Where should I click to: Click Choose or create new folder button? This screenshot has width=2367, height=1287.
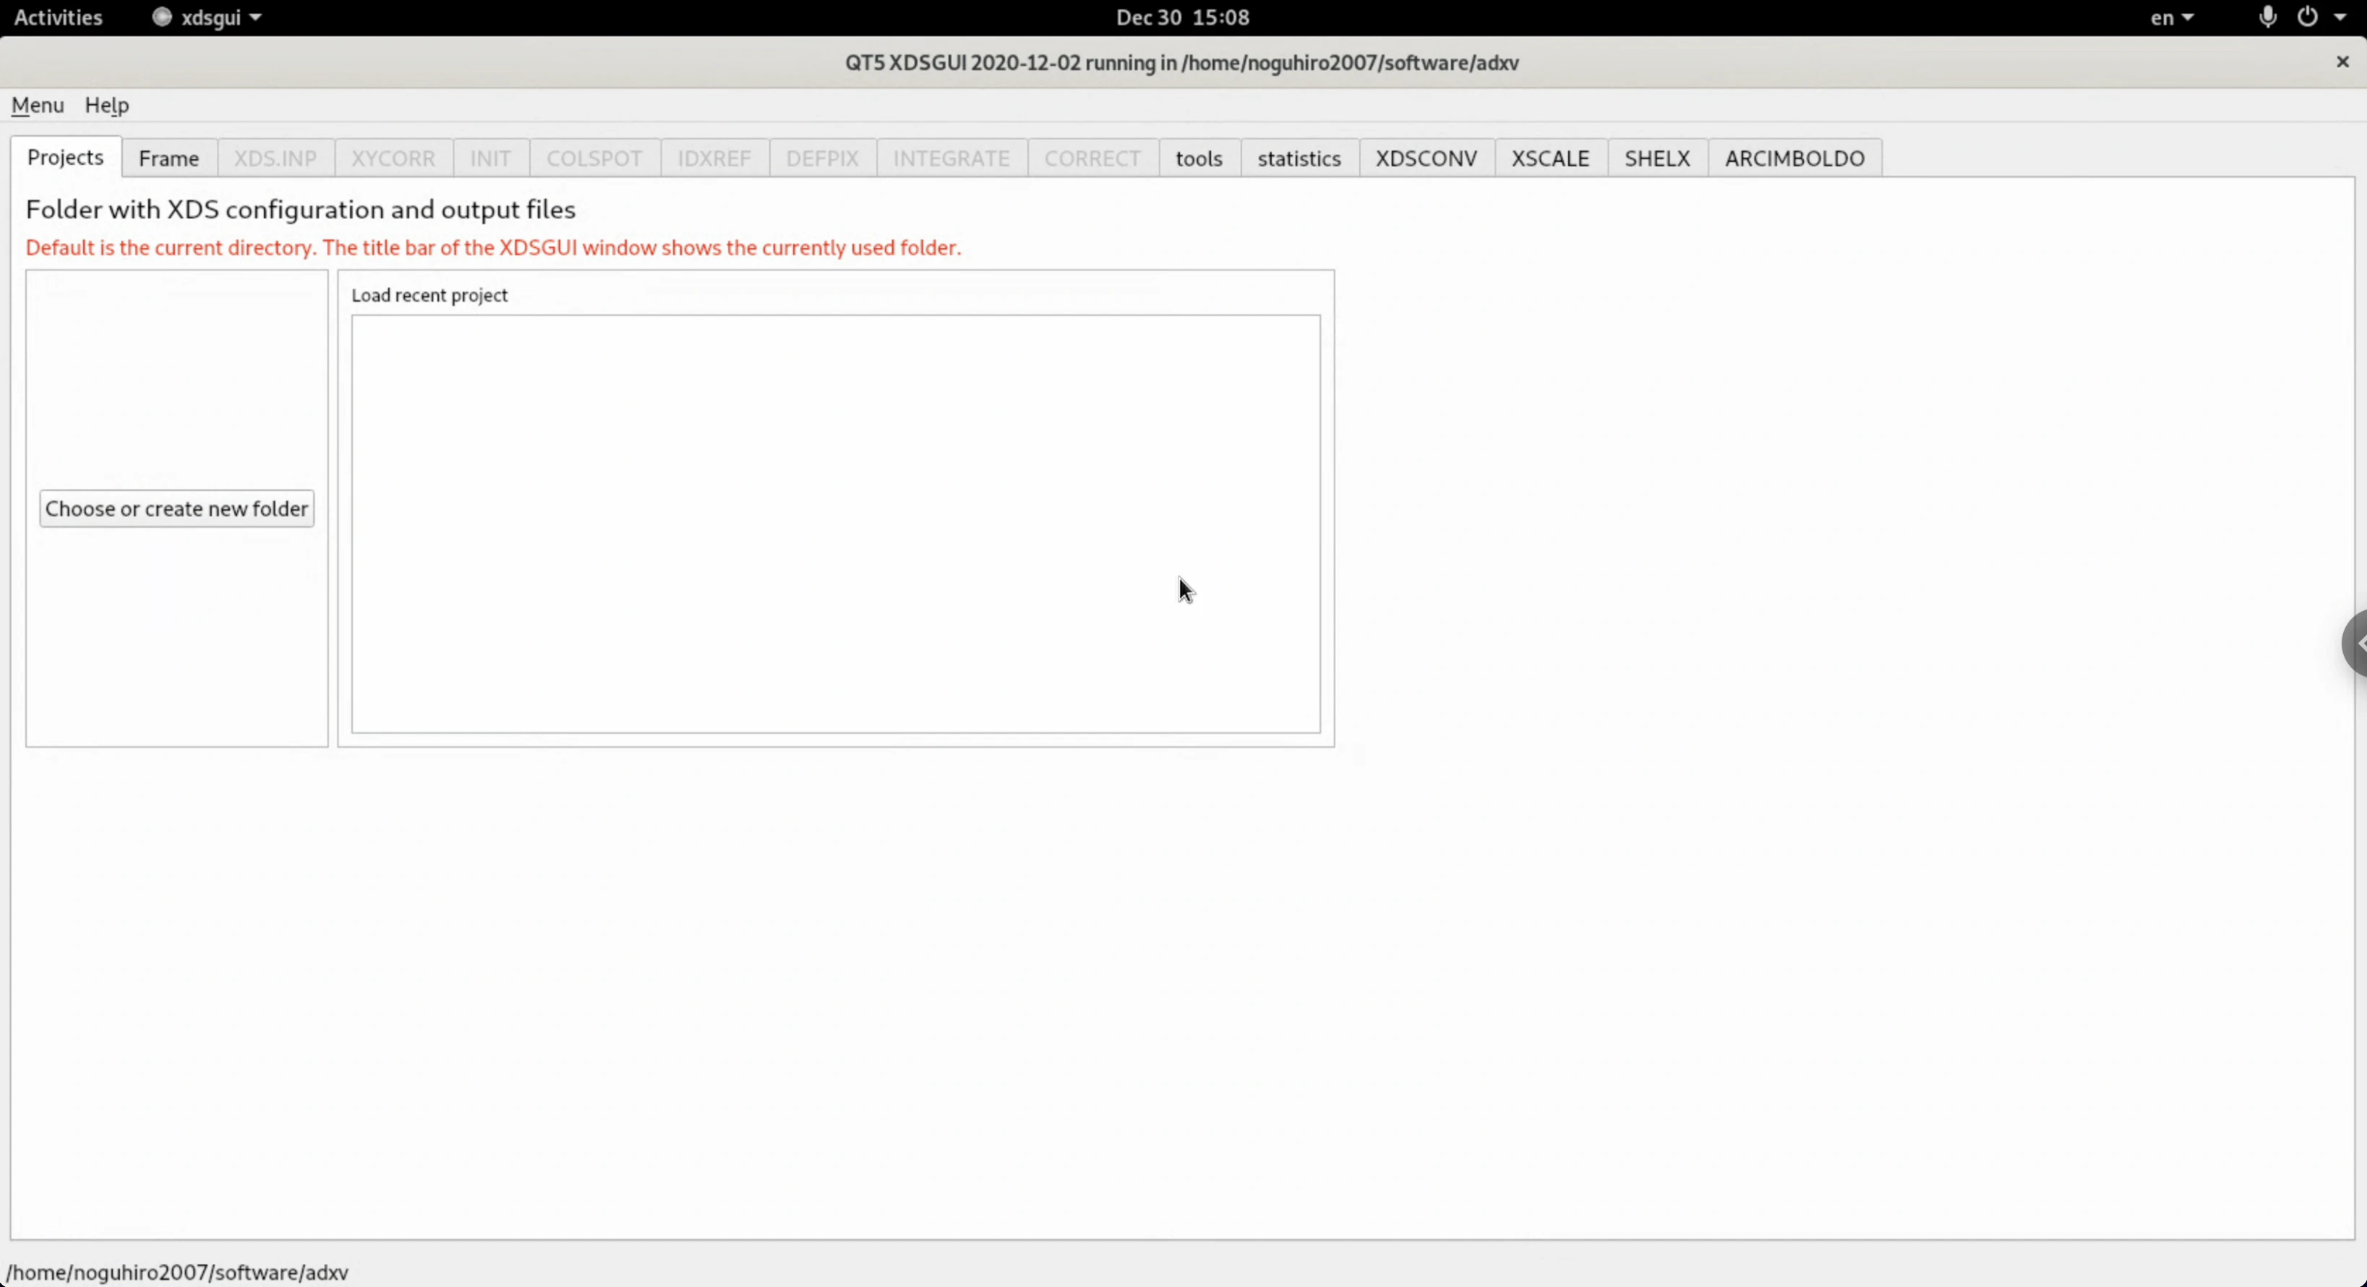point(176,509)
